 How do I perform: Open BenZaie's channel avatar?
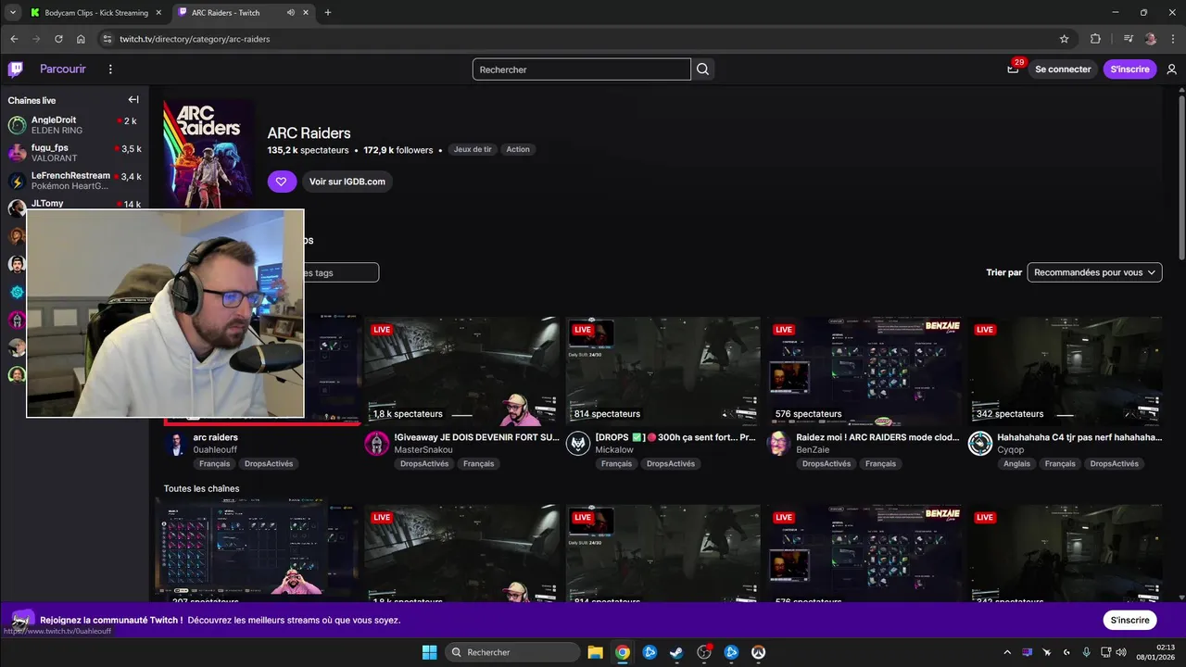(x=779, y=443)
